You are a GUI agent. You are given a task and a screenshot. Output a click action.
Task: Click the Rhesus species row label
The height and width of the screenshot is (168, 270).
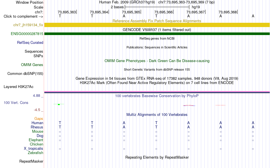pos(37,127)
